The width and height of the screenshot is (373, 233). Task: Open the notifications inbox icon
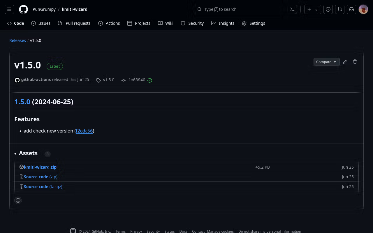tap(351, 9)
